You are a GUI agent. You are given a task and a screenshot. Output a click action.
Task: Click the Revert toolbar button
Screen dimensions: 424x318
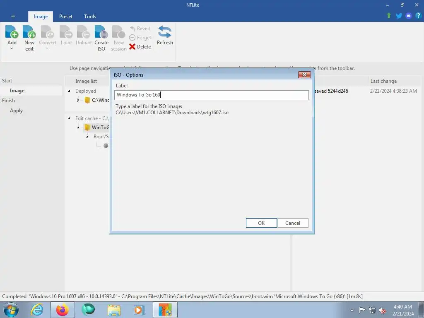140,29
